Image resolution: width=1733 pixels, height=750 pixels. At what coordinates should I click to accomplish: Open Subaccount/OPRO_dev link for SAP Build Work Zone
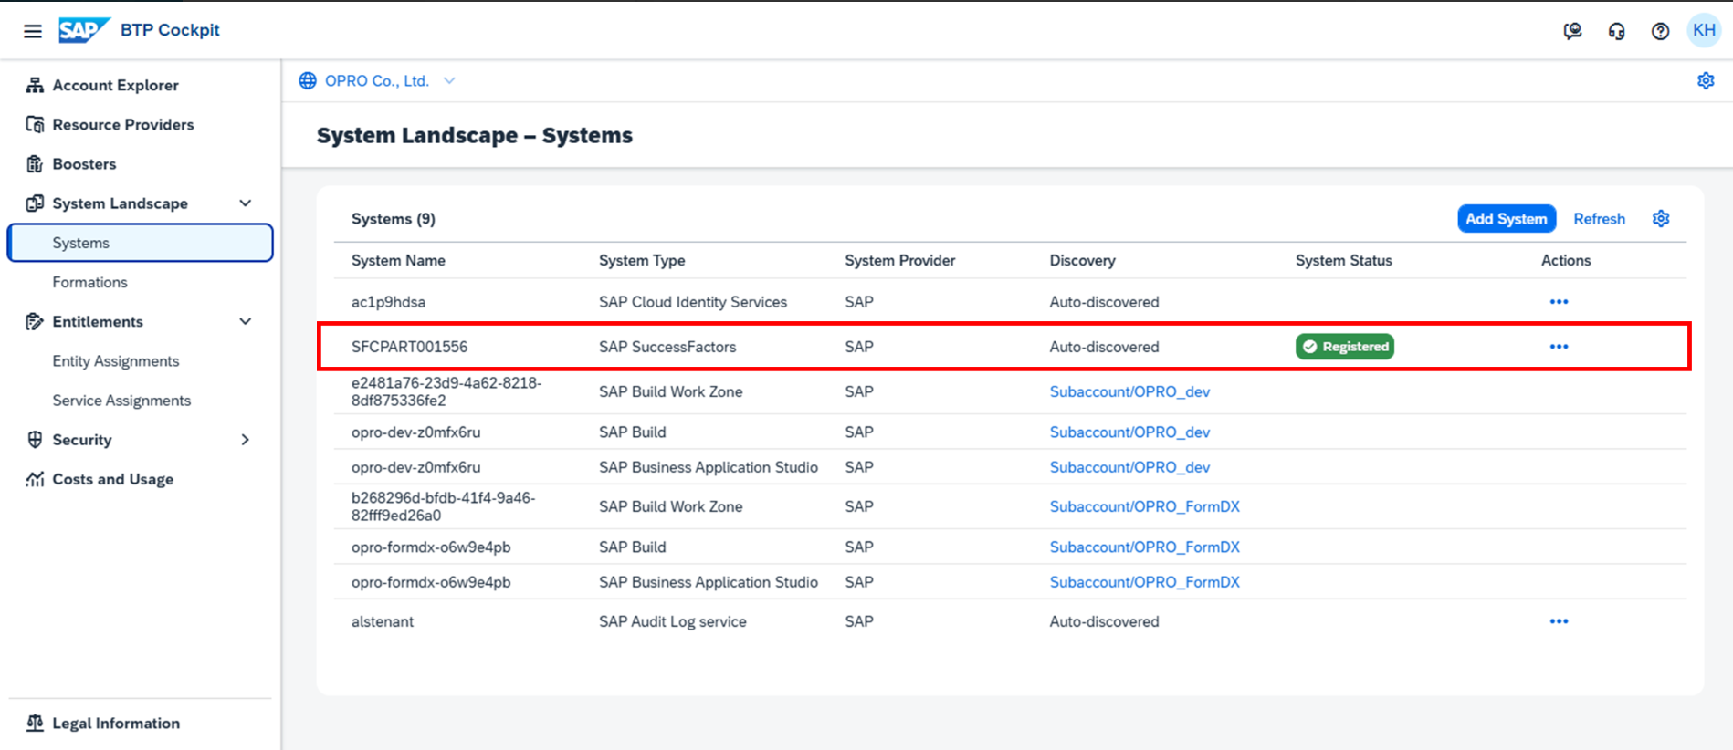1129,391
